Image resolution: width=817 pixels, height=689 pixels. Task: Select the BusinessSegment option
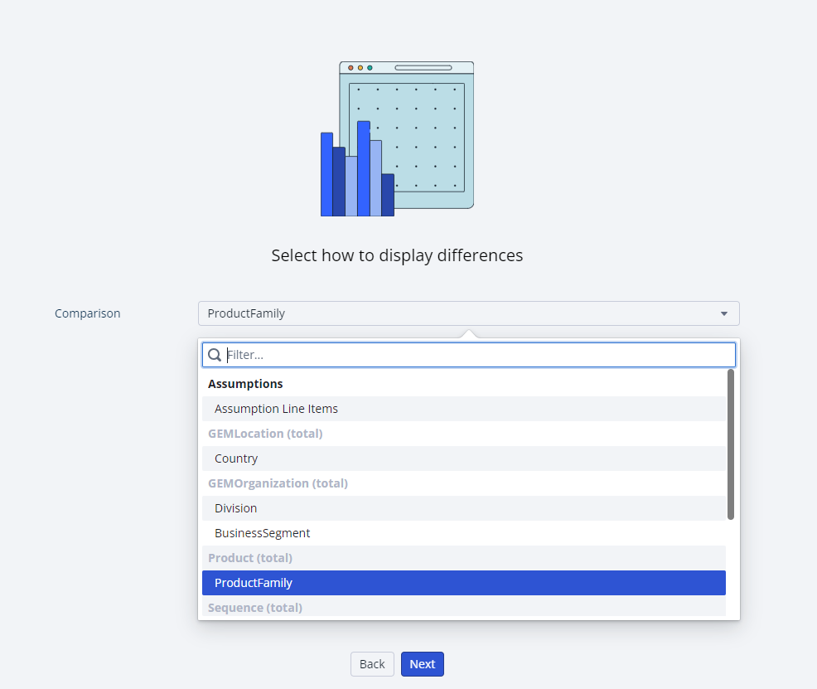click(x=263, y=533)
